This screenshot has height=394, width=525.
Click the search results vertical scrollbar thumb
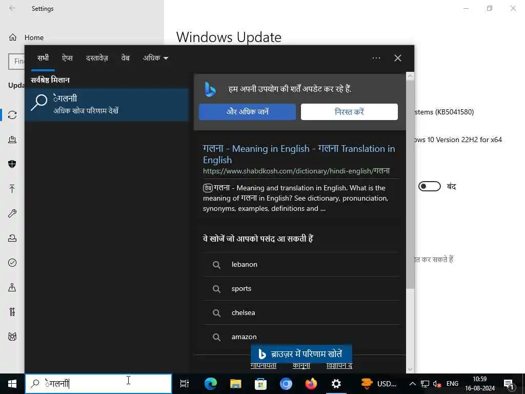point(410,184)
